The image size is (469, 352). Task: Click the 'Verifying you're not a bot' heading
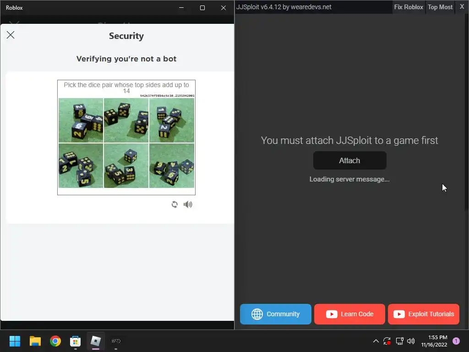(x=126, y=59)
